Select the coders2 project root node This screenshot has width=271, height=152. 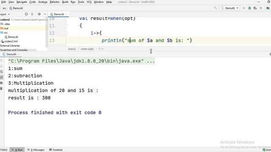(5, 20)
